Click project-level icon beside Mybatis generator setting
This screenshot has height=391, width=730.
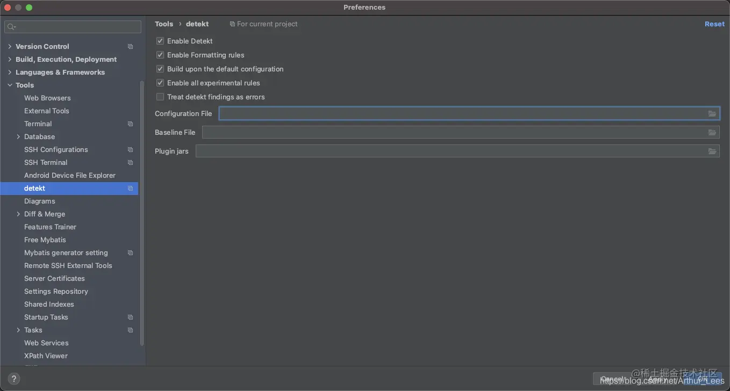point(130,253)
